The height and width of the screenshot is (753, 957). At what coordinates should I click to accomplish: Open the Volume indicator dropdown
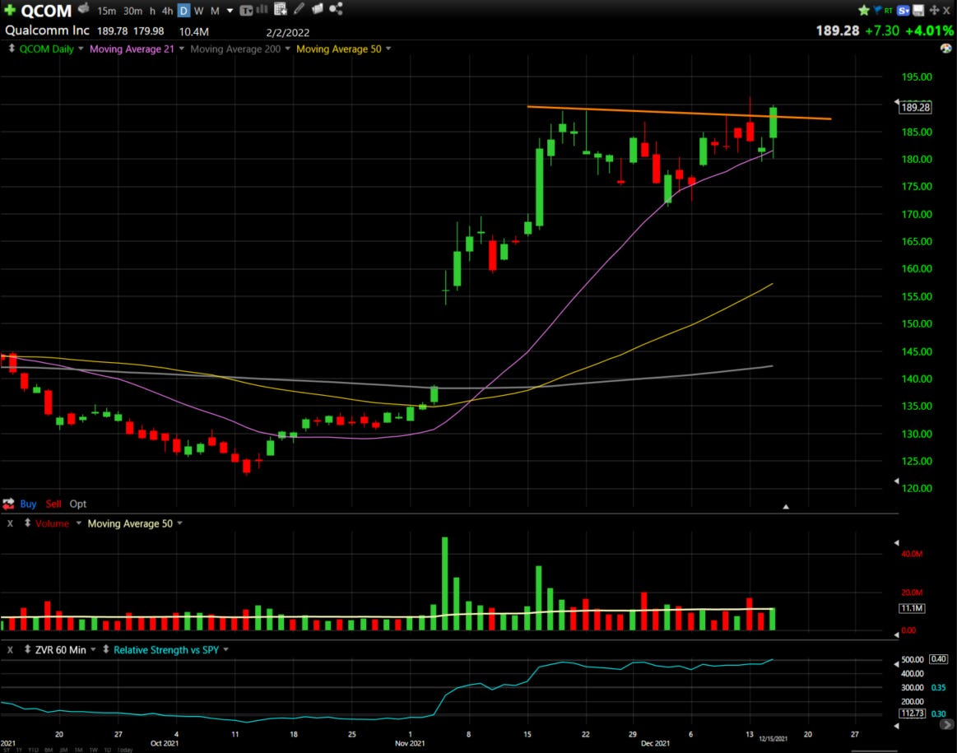(79, 523)
